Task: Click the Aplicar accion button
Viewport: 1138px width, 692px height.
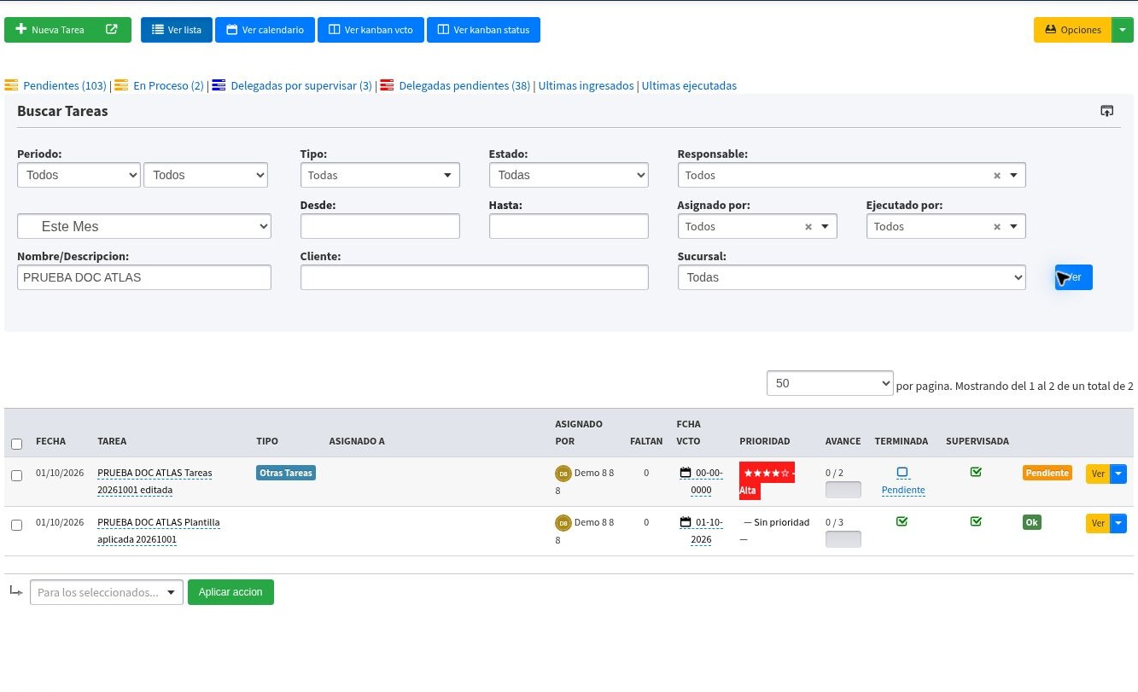Action: [231, 592]
